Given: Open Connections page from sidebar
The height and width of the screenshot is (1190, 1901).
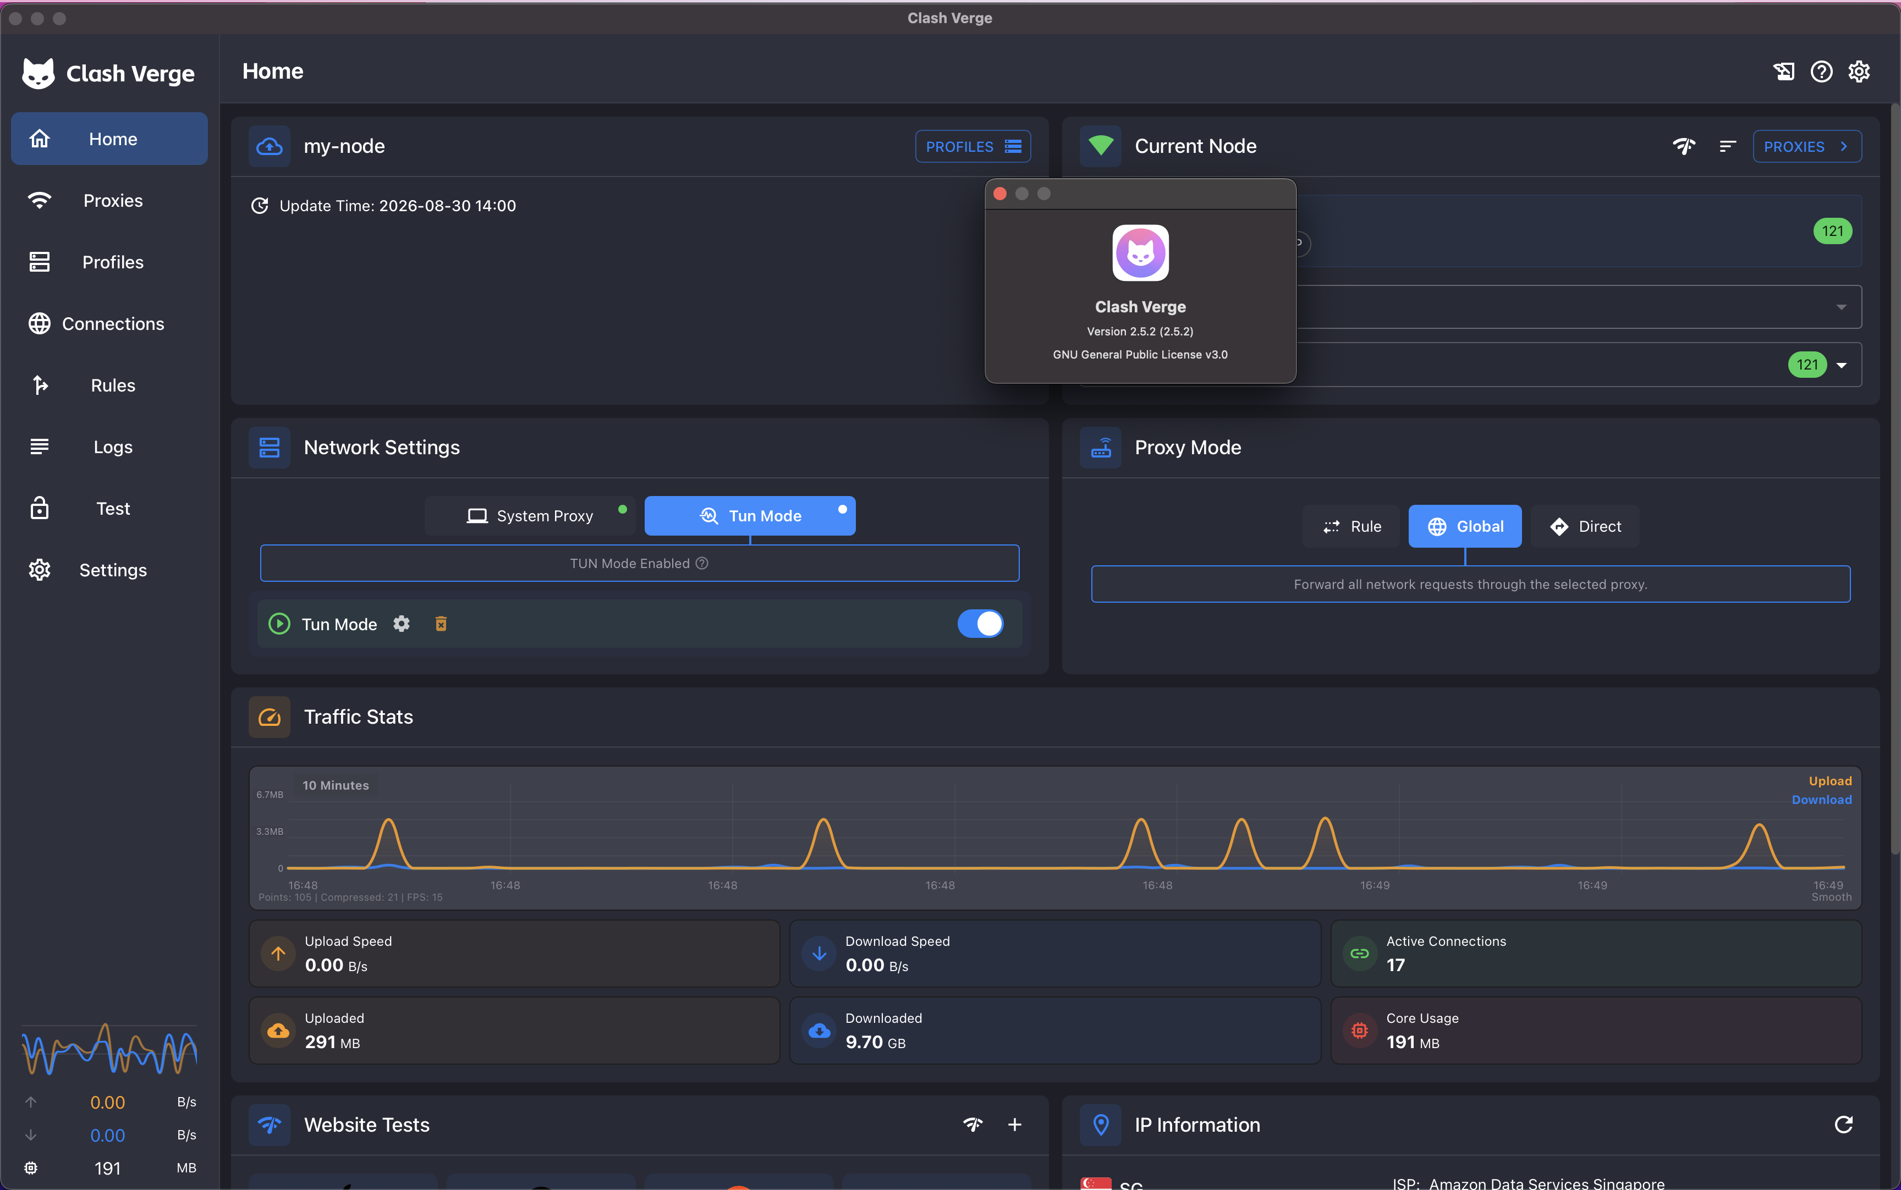Looking at the screenshot, I should pos(109,323).
